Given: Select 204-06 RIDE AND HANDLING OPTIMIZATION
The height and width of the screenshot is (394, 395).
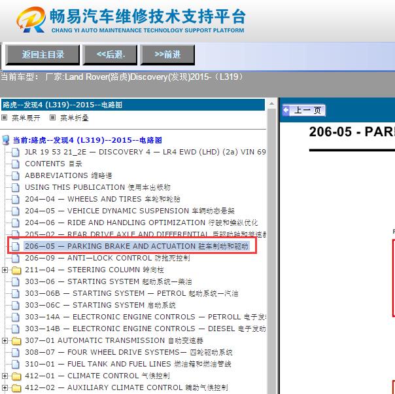Looking at the screenshot, I should (141, 223).
